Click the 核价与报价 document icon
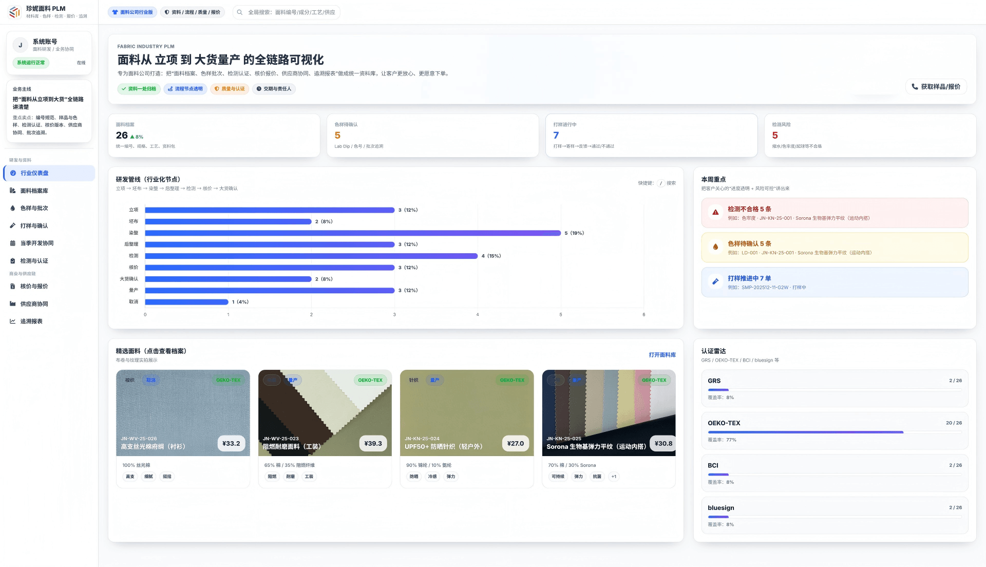 pos(12,287)
